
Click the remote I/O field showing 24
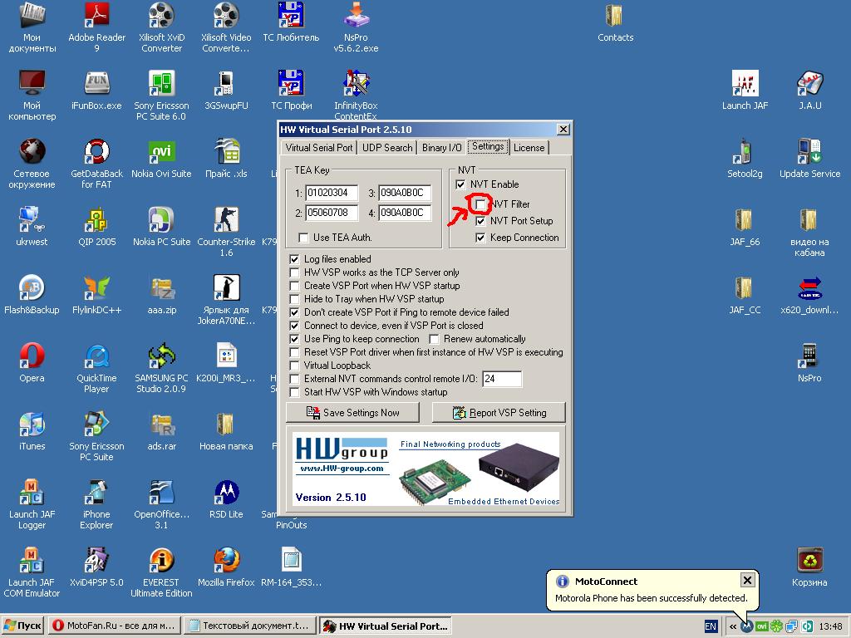point(502,379)
